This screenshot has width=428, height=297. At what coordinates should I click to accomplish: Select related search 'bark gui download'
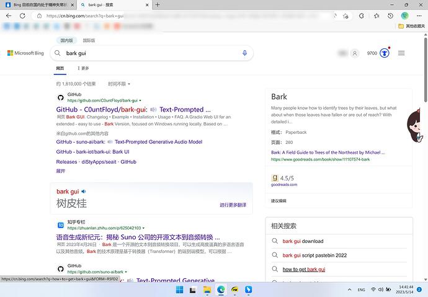point(303,241)
